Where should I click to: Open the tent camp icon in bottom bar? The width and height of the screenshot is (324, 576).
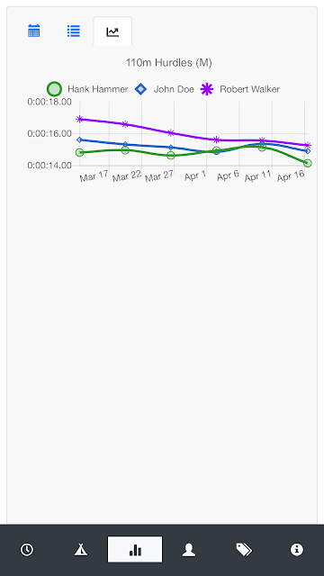click(x=81, y=550)
